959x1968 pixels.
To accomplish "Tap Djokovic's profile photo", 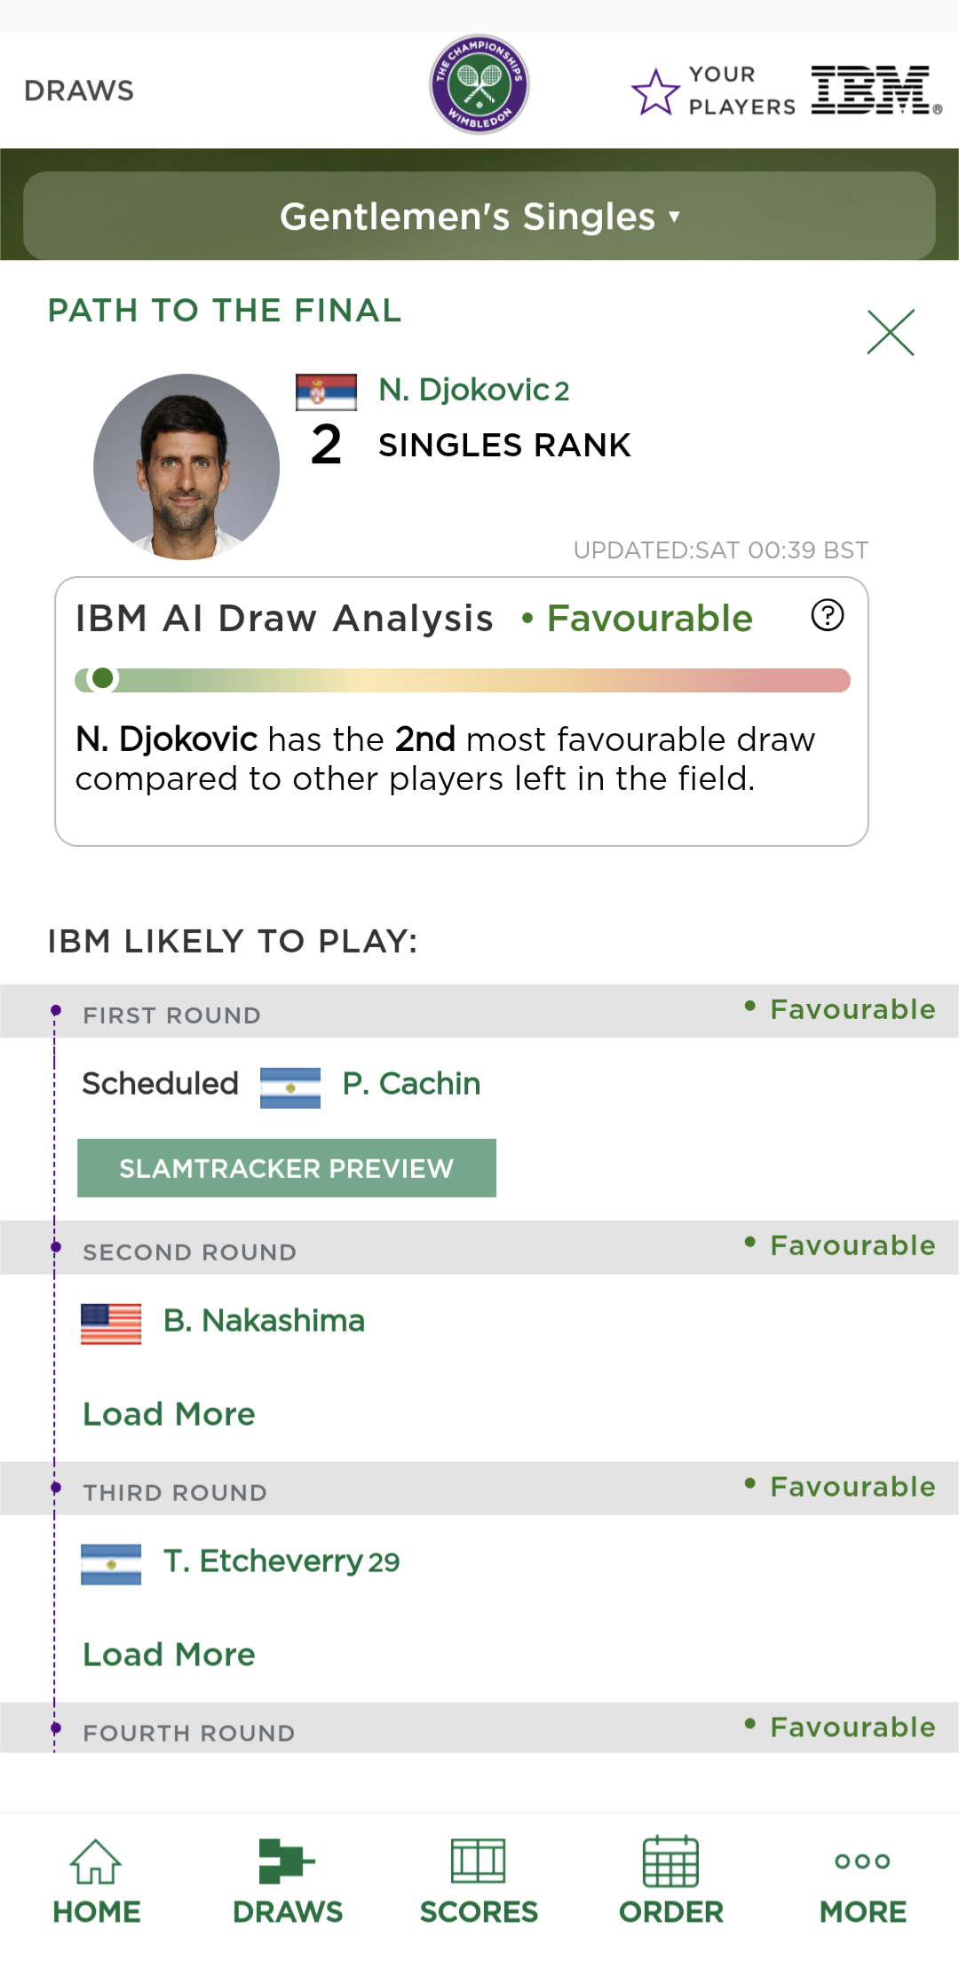I will 186,467.
